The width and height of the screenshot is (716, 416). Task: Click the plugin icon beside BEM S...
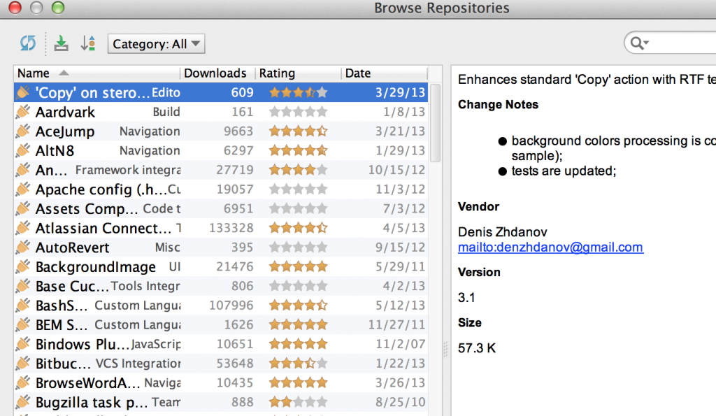pyautogui.click(x=23, y=324)
